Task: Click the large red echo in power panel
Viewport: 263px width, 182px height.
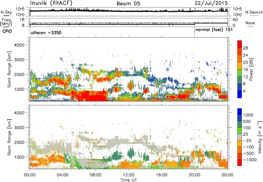Action: [91, 96]
